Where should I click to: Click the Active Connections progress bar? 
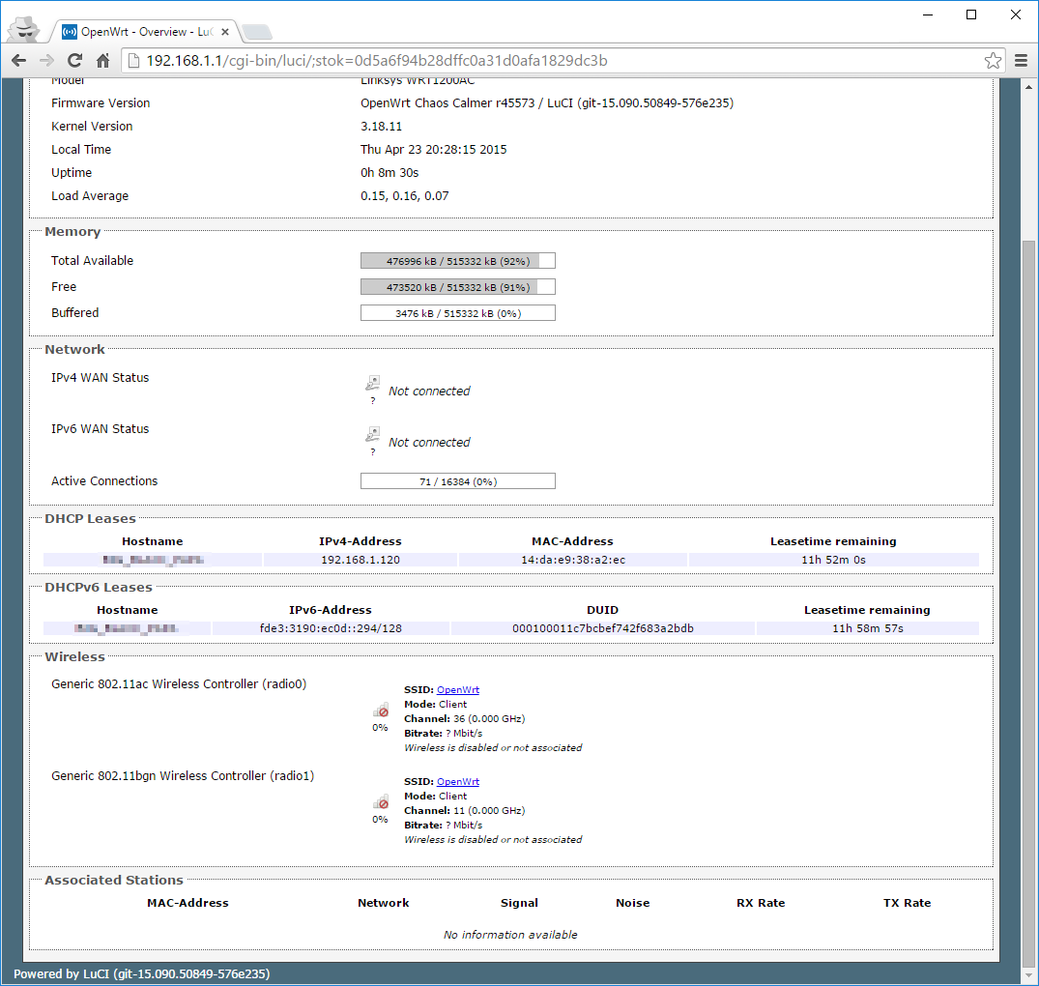pyautogui.click(x=457, y=481)
